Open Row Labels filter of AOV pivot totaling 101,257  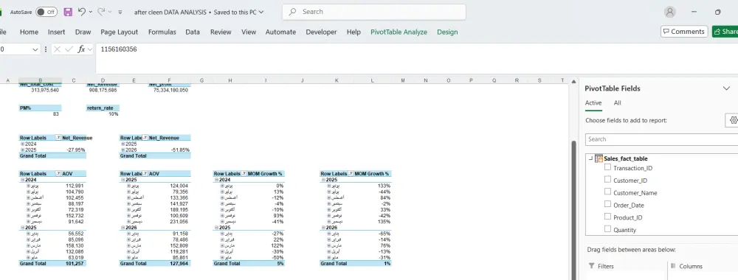point(58,173)
